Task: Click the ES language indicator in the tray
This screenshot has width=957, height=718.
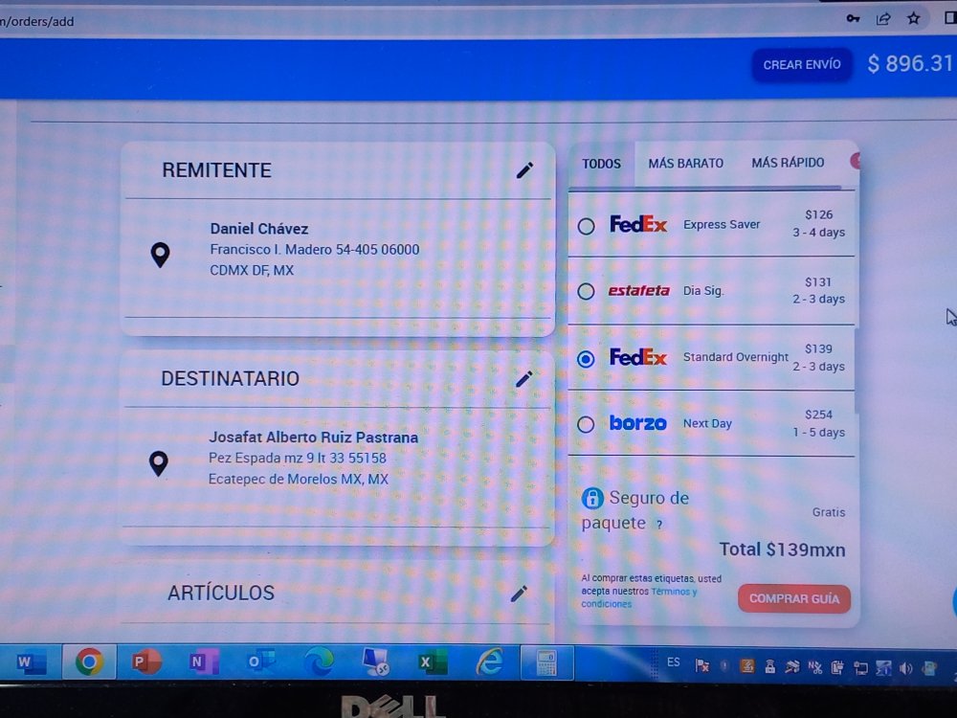Action: 673,662
